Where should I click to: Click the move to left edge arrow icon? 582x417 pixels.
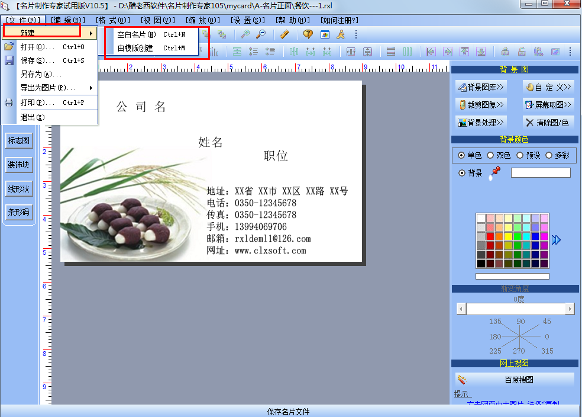[431, 52]
